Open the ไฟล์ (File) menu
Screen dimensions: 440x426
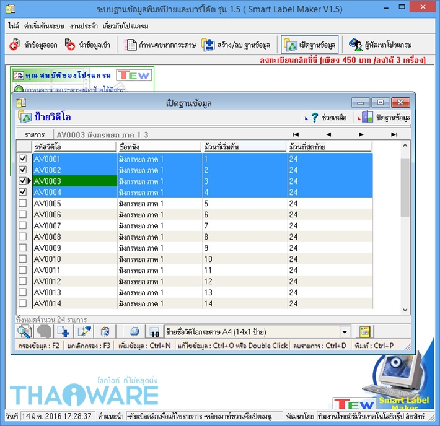(x=14, y=26)
